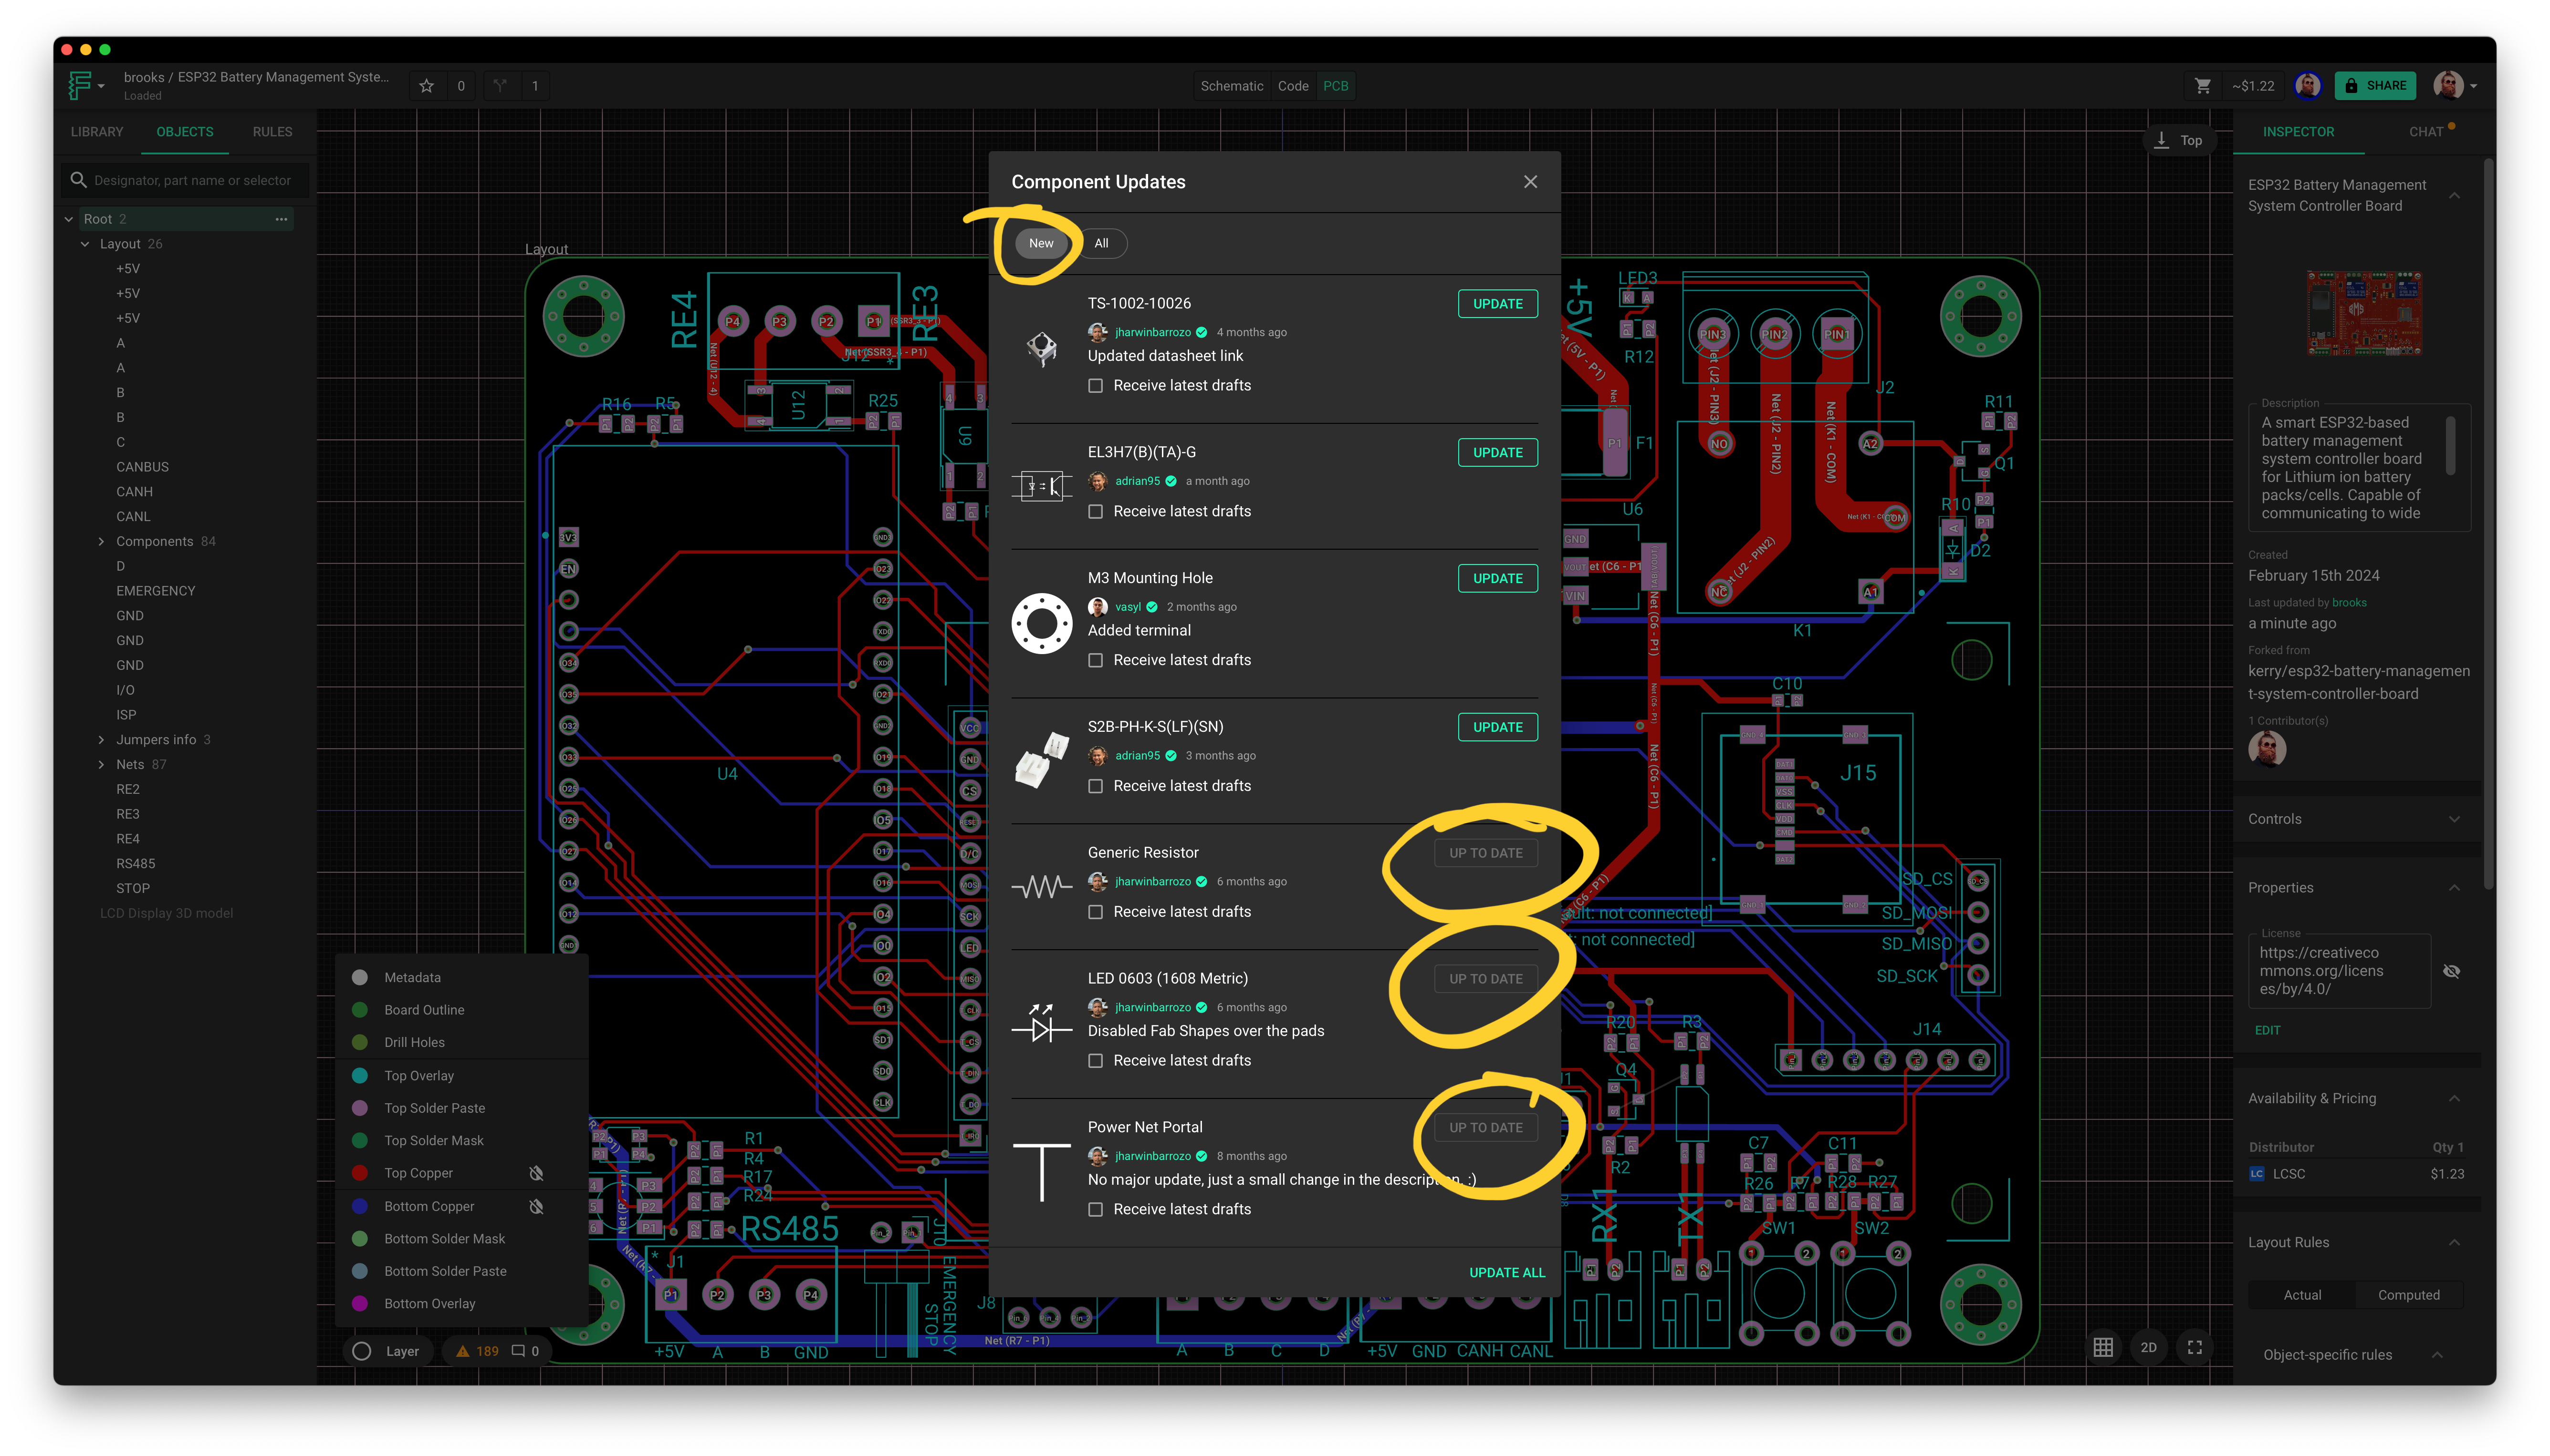Click the green Share button

2375,86
